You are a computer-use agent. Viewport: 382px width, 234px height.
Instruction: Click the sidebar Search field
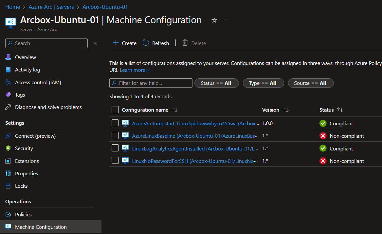[x=46, y=43]
